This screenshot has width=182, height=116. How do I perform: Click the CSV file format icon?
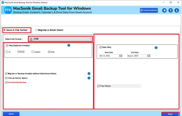coord(31,39)
